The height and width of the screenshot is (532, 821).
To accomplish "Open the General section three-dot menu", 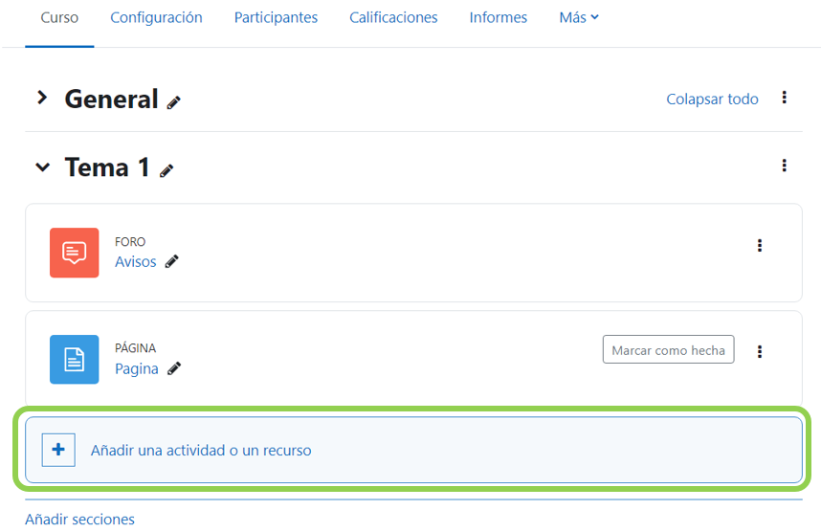I will click(x=784, y=98).
